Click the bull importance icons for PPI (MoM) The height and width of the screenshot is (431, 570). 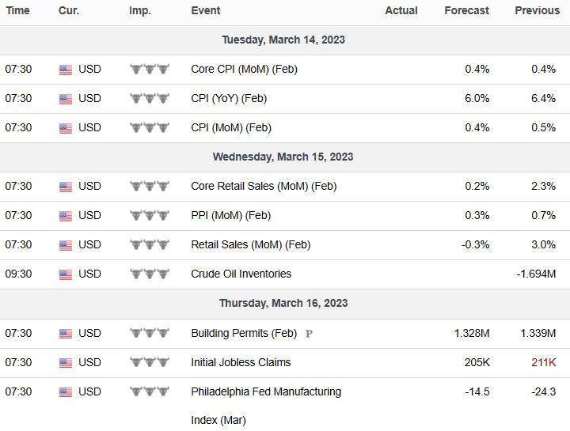[150, 216]
